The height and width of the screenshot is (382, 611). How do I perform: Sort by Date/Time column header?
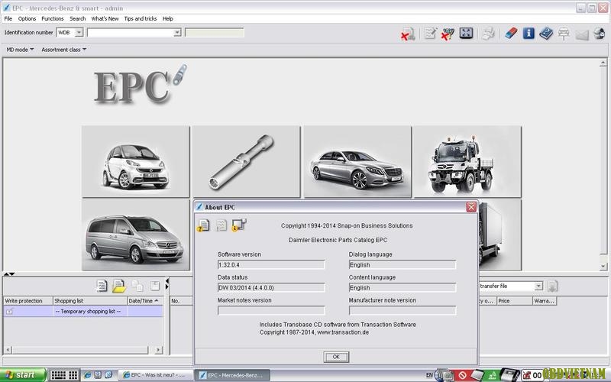click(x=145, y=300)
